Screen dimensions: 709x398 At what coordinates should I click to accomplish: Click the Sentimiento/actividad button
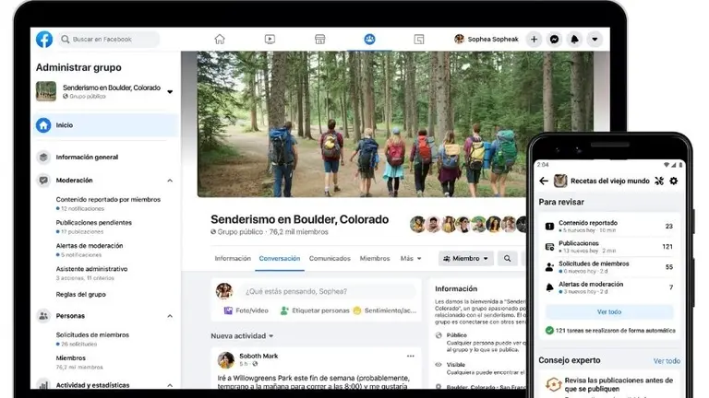(384, 310)
